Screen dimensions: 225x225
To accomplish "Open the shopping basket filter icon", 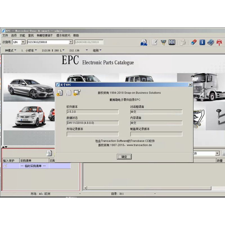I will pyautogui.click(x=163, y=42).
